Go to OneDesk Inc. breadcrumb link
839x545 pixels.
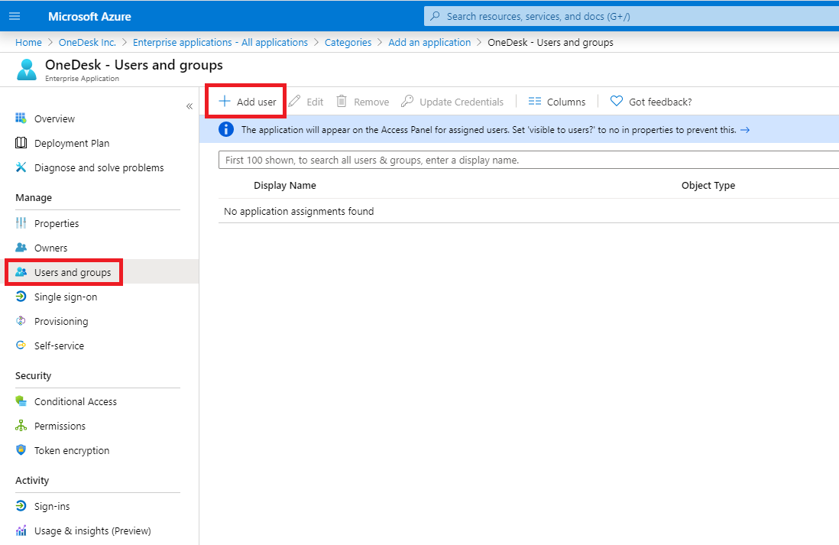click(87, 42)
